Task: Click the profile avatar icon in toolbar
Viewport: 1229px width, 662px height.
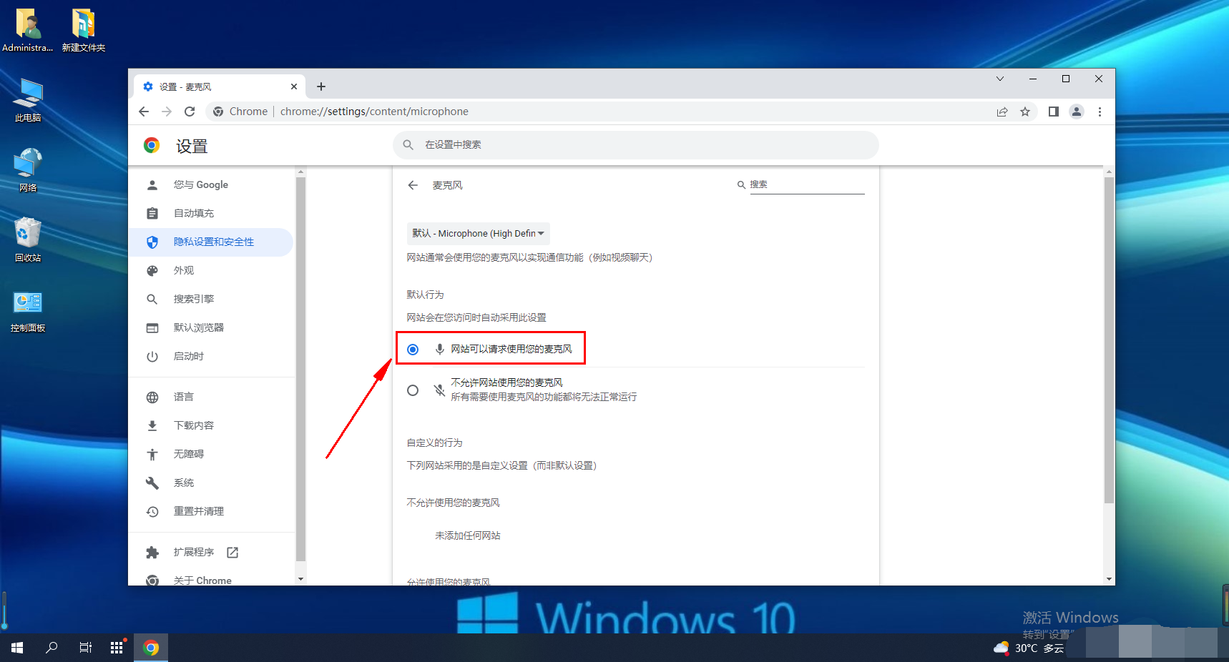Action: 1076,112
